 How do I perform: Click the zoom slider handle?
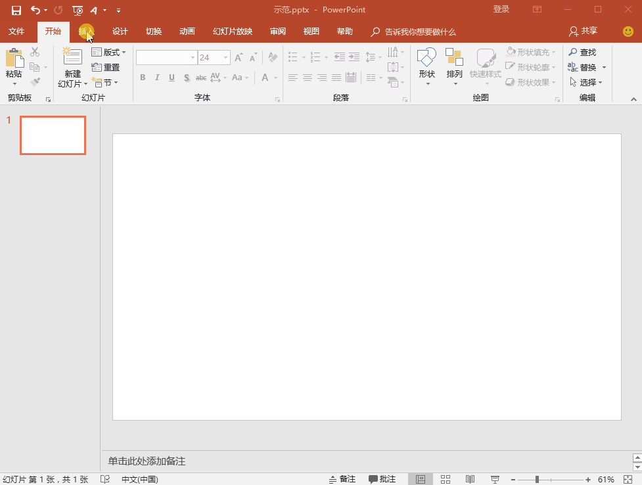(x=537, y=479)
